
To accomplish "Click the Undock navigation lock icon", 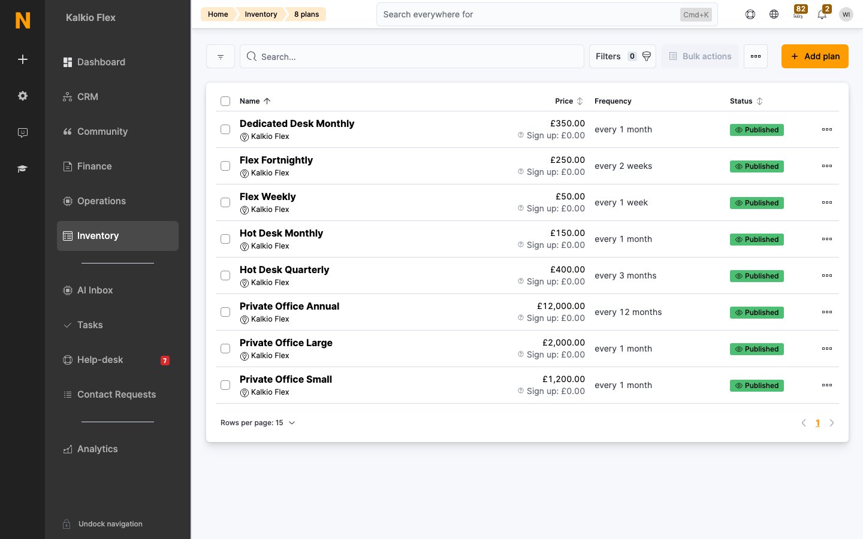I will (x=67, y=524).
